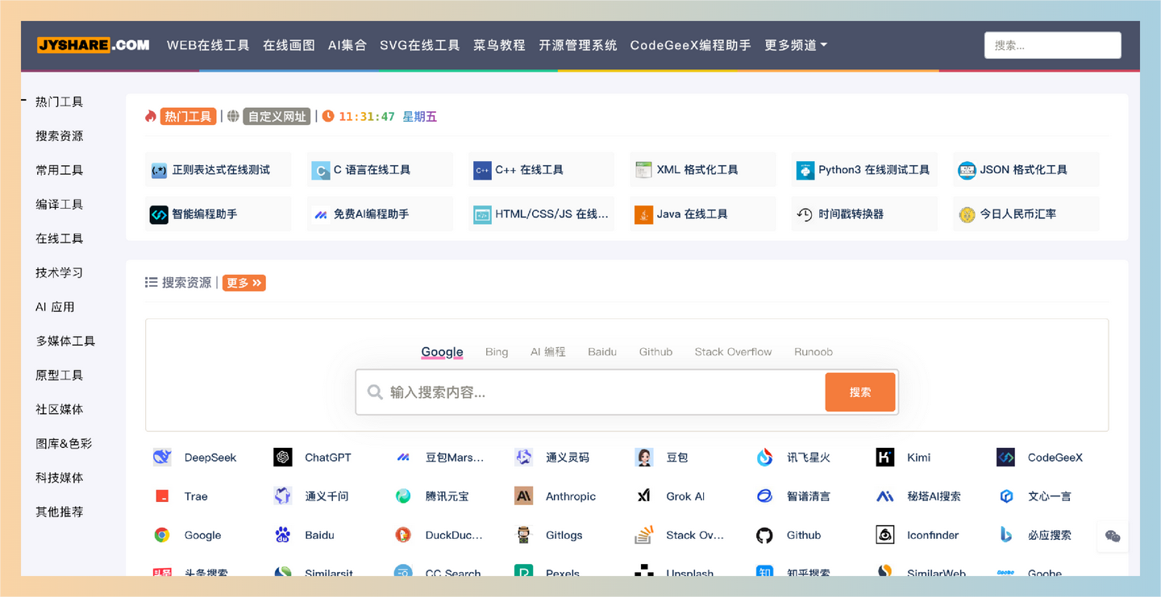
Task: Go to AI 应用 in sidebar
Action: tap(55, 307)
